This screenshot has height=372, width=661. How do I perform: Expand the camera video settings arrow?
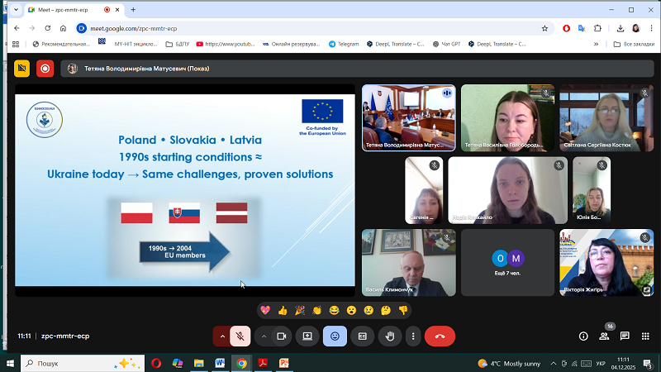[264, 336]
